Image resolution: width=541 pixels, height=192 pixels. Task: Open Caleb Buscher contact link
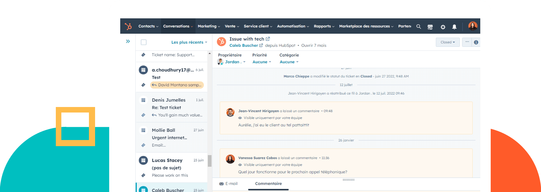click(244, 45)
